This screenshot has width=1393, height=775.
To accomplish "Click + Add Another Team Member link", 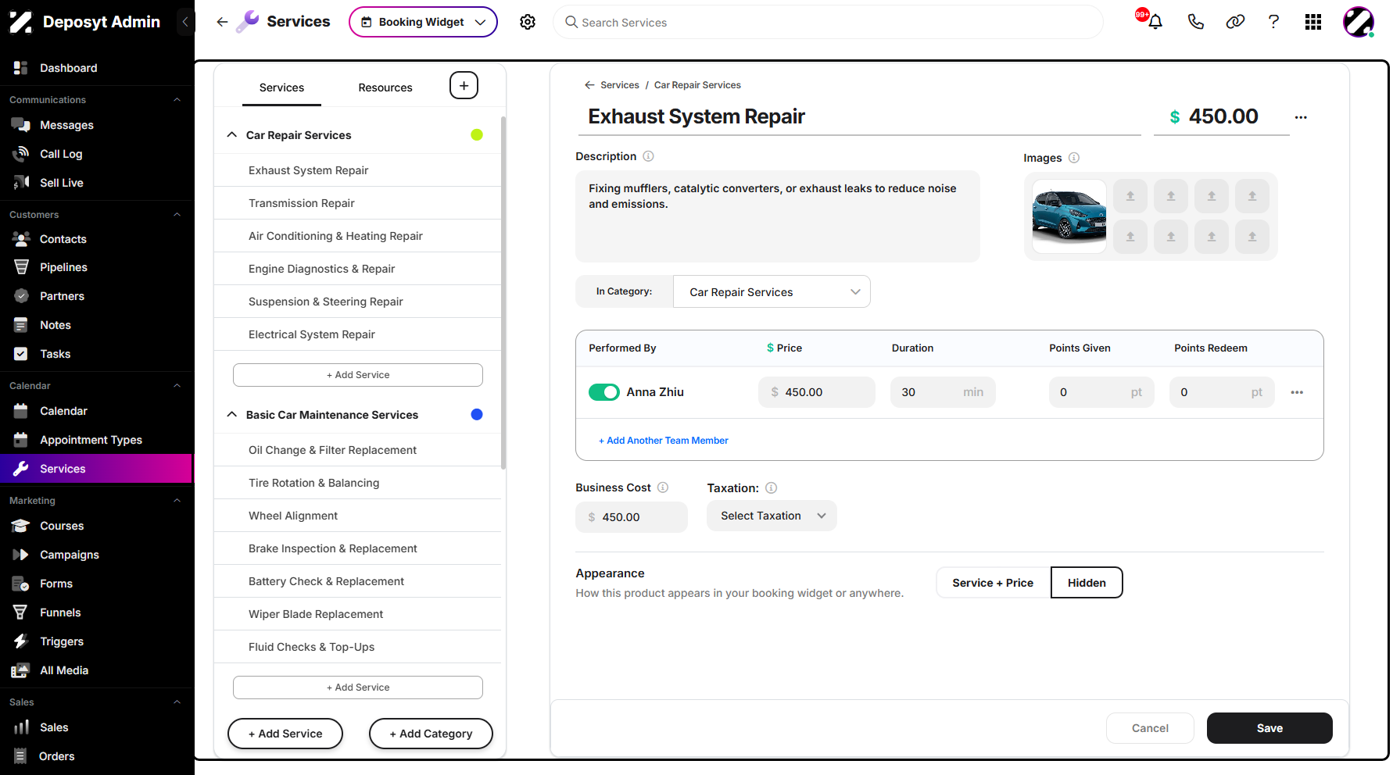I will 664,441.
